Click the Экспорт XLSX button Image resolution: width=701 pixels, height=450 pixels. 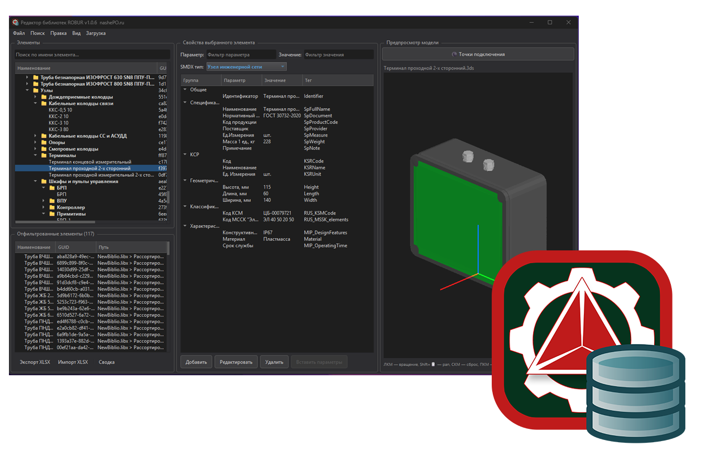pyautogui.click(x=35, y=362)
